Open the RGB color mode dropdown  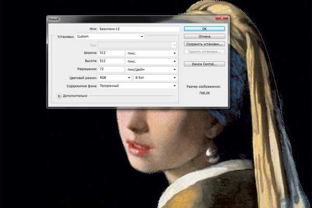point(115,77)
